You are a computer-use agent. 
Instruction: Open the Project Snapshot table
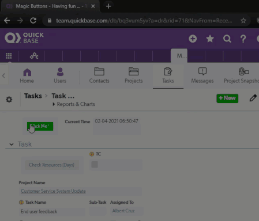point(241,75)
